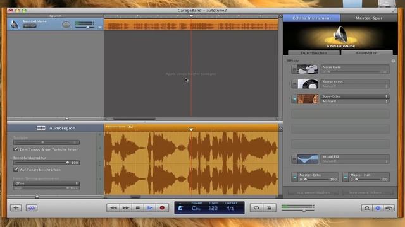405x227 pixels.
Task: Click the Audioregion editor header
Action: [56, 128]
